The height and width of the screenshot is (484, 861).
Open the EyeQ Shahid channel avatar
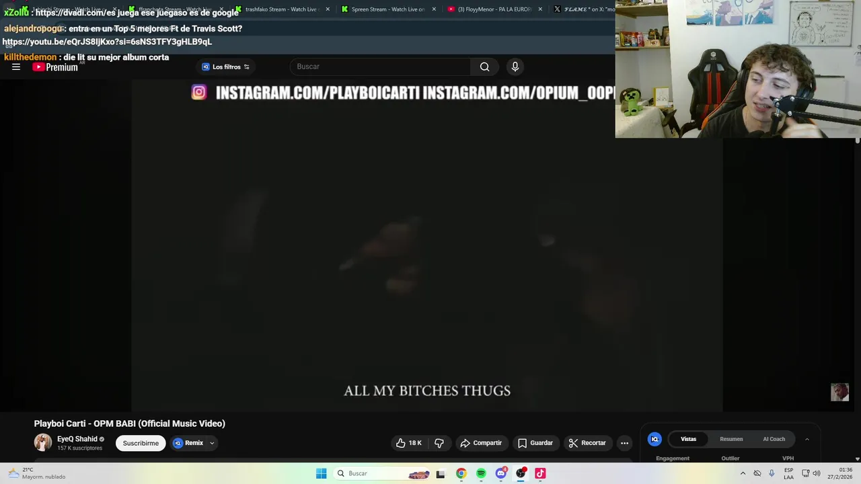click(x=43, y=442)
